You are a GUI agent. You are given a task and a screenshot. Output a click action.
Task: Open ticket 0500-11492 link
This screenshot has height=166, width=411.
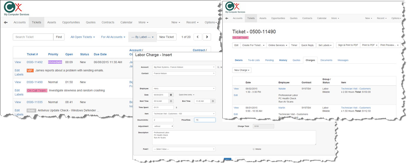[x=35, y=62]
